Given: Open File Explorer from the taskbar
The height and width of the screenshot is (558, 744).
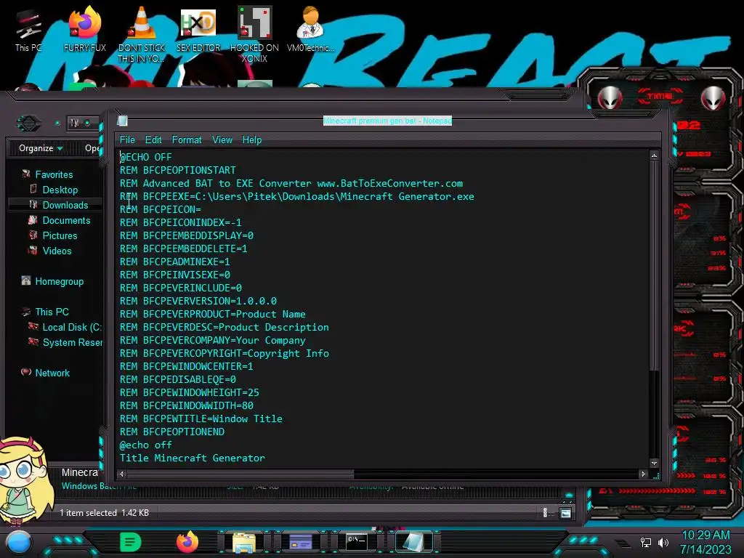Looking at the screenshot, I should click(x=244, y=542).
